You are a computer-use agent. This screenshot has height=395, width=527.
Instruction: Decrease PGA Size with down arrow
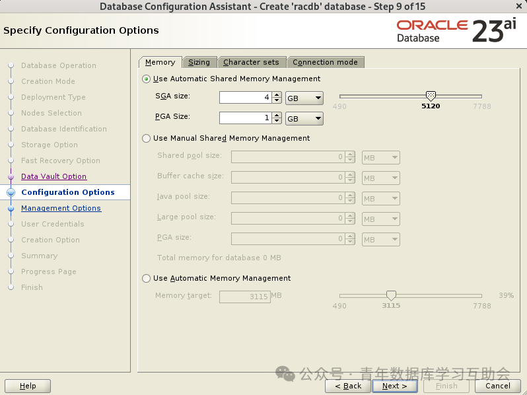point(277,121)
